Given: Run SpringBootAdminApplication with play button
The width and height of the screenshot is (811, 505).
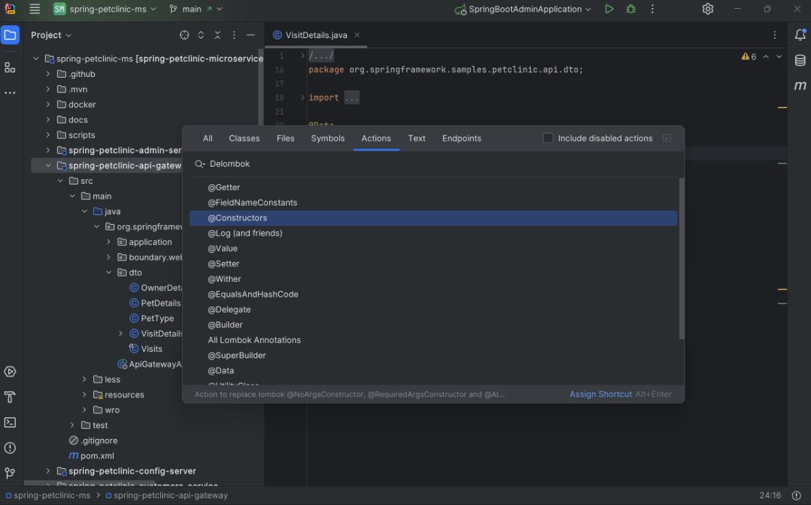Looking at the screenshot, I should tap(609, 10).
